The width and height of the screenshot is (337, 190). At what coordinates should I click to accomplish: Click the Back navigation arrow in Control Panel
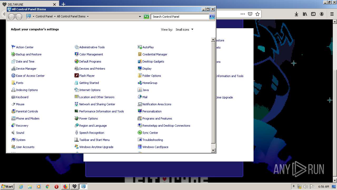point(11,17)
